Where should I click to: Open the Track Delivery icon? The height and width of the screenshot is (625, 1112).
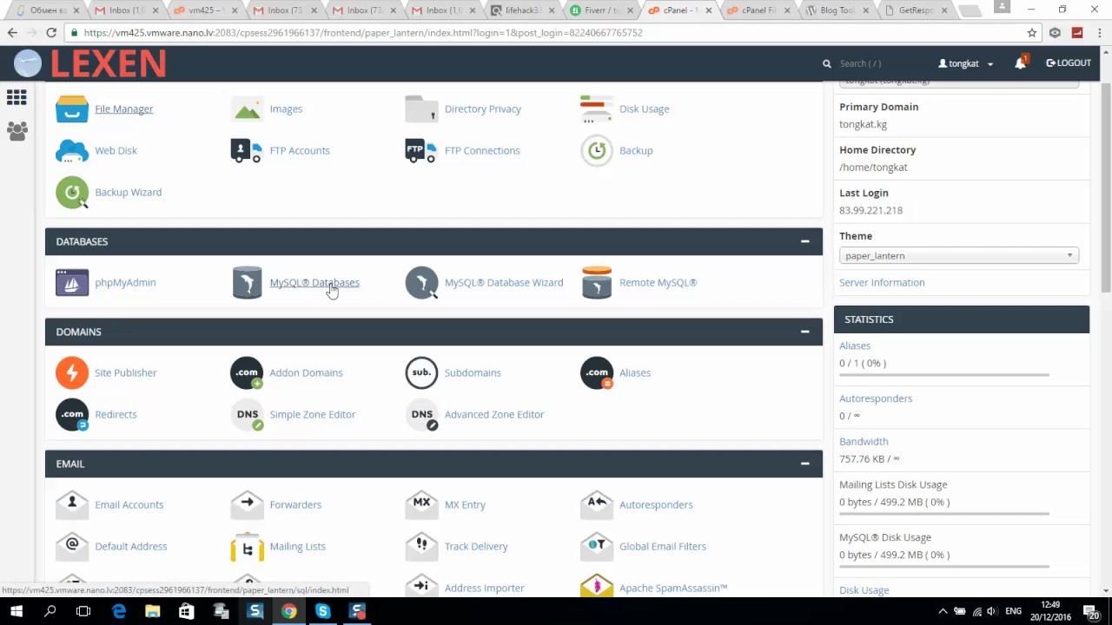[x=421, y=546]
